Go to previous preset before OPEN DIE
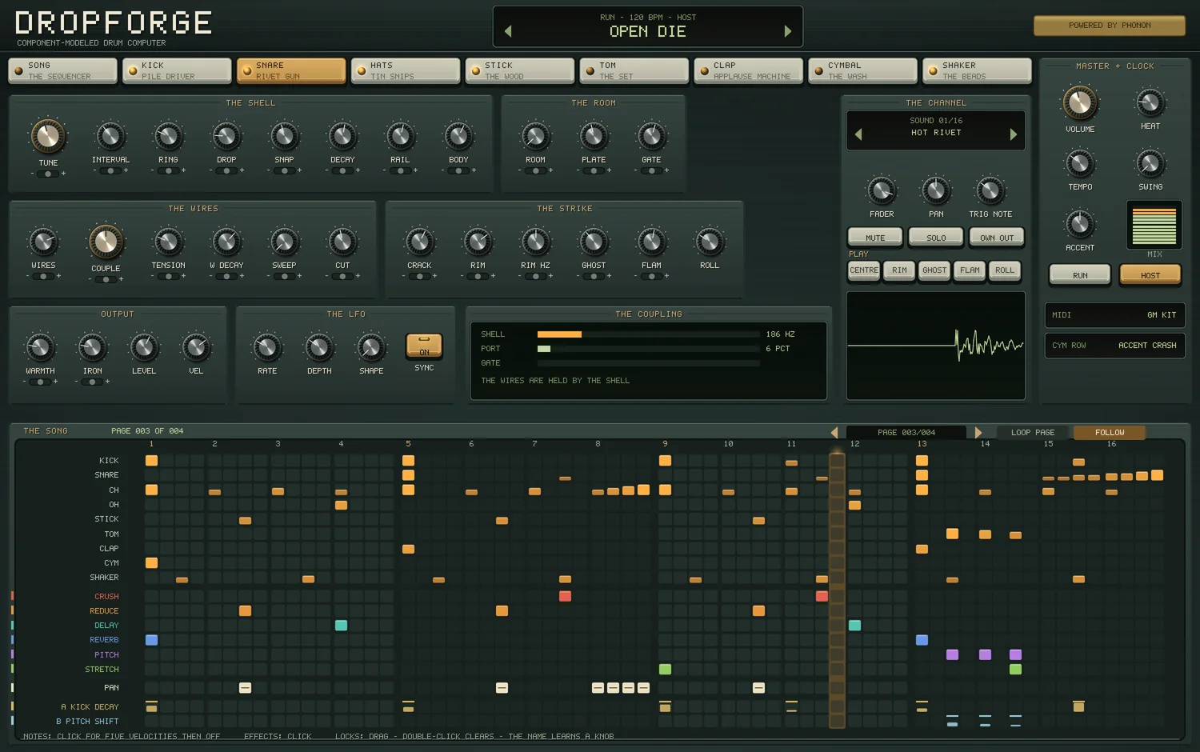The height and width of the screenshot is (752, 1200). click(x=508, y=31)
